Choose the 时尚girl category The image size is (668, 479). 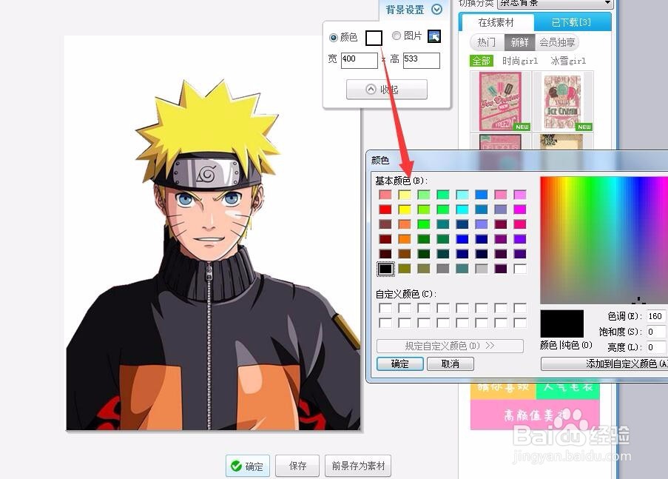pos(520,61)
